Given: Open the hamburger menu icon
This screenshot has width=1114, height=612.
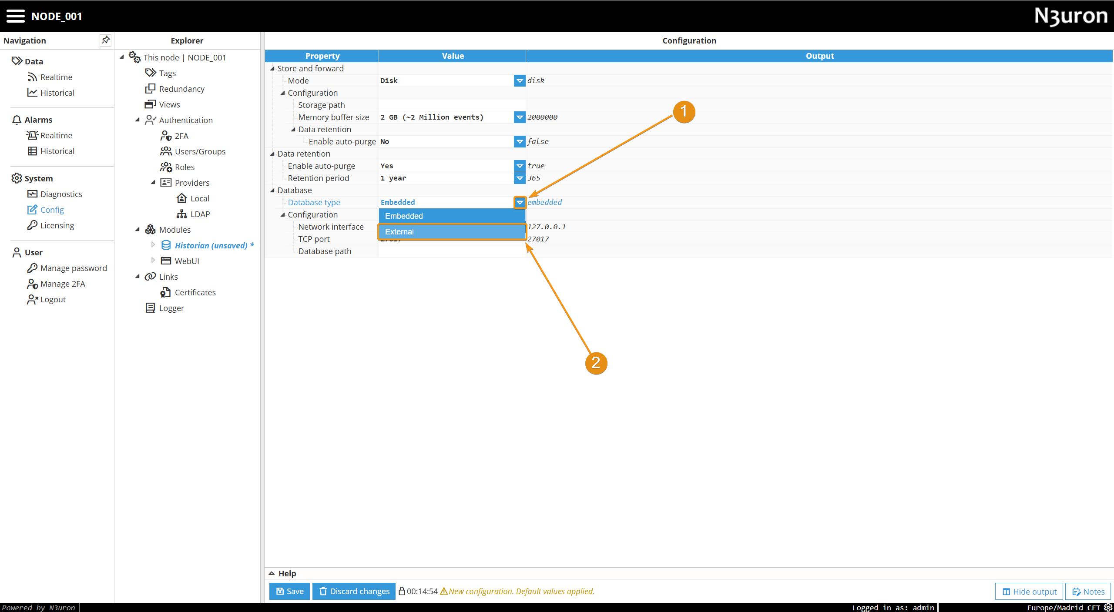Looking at the screenshot, I should click(x=16, y=16).
